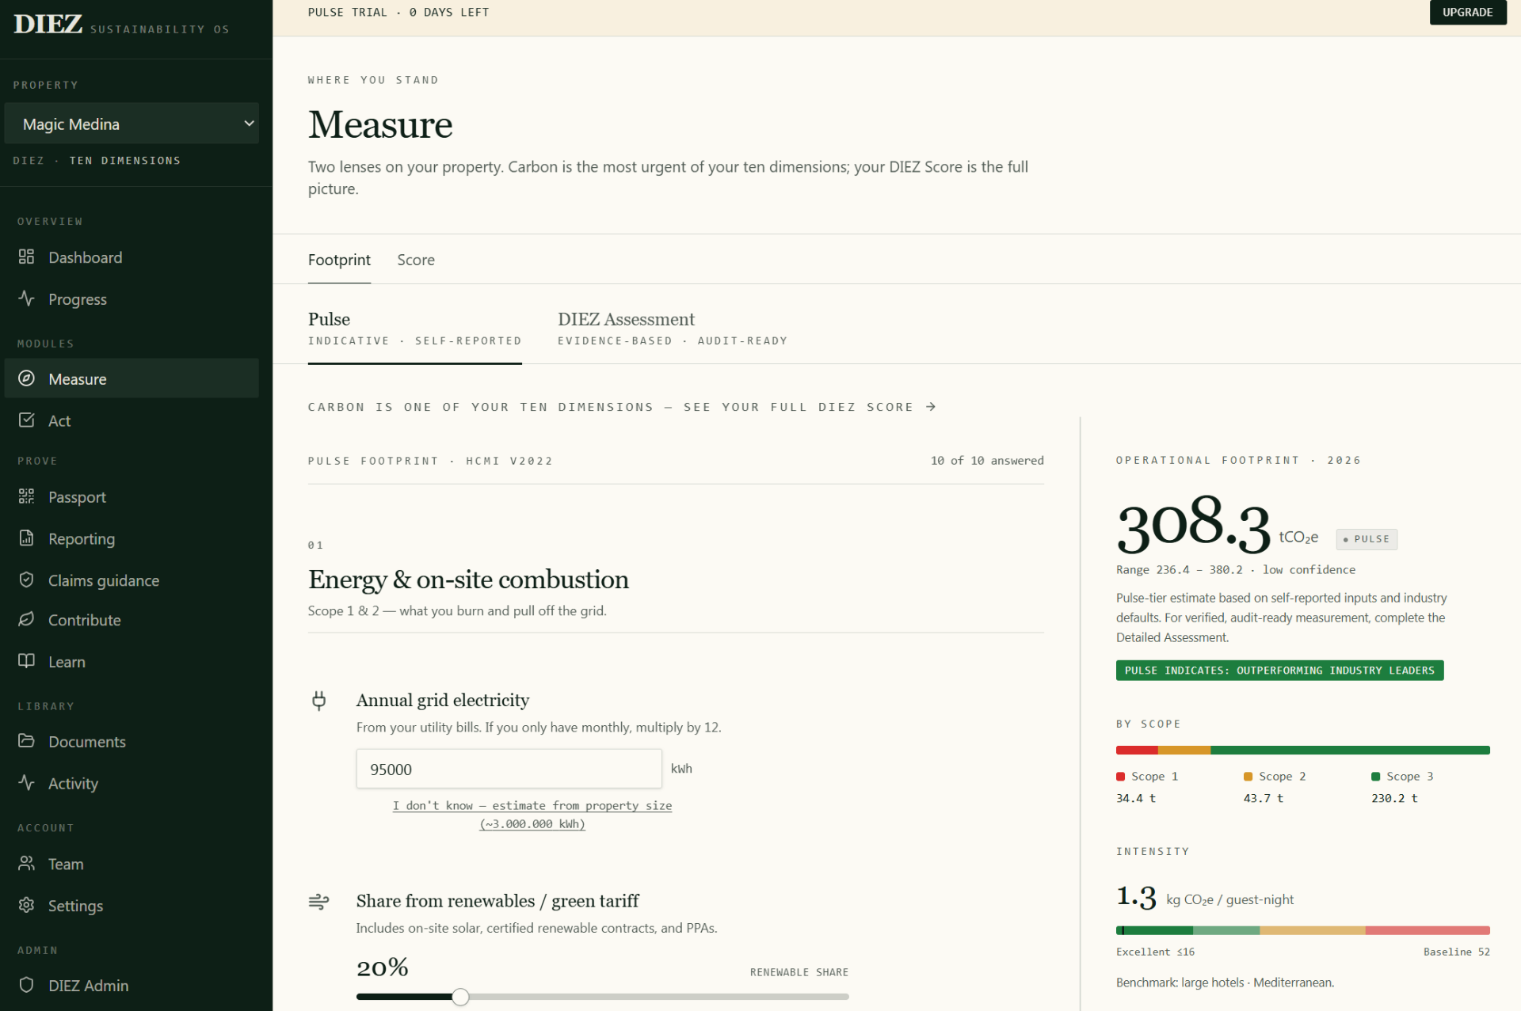Click the Passport QR code icon

pos(26,496)
